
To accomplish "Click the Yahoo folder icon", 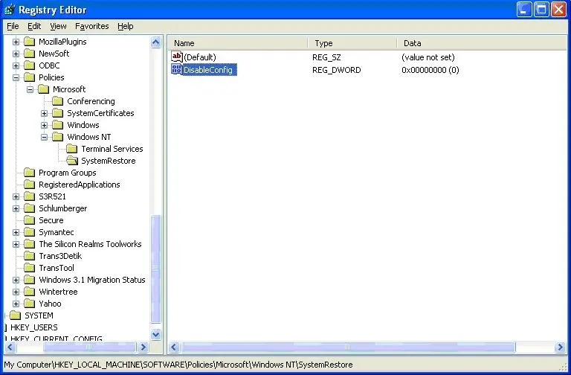I will [x=30, y=304].
